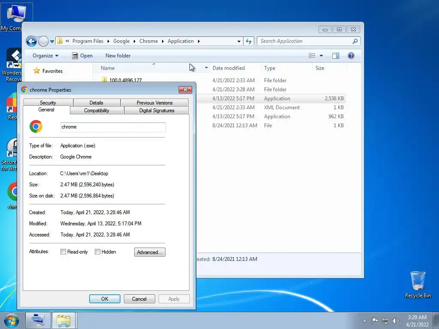This screenshot has height=329, width=439.
Task: Select the XML Document row
Action: coord(271,108)
